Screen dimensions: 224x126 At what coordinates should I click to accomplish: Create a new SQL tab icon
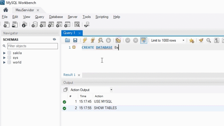pyautogui.click(x=6, y=25)
